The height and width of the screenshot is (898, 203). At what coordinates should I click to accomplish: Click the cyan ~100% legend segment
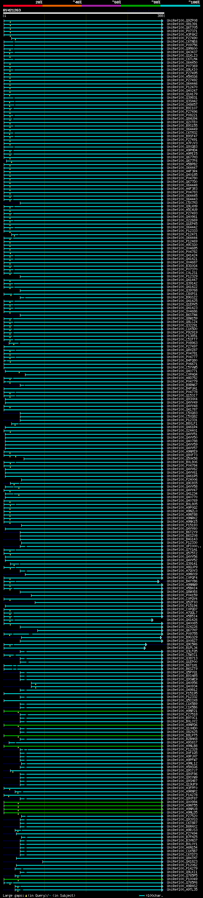point(180,6)
